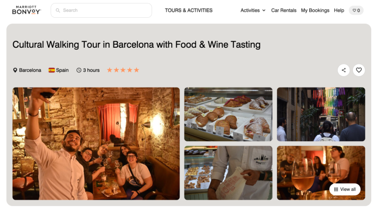Viewport: 378px width, 211px height.
Task: Open the street with rainbow flags photo
Action: point(321,114)
